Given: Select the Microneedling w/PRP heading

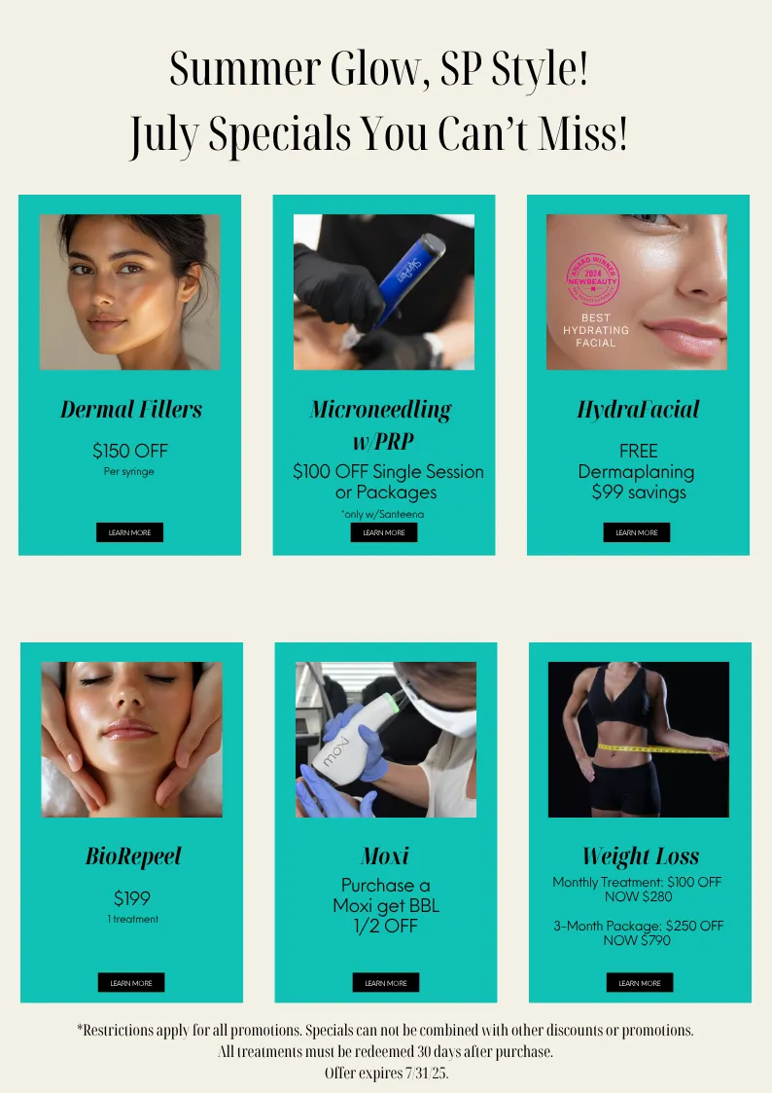Looking at the screenshot, I should point(381,425).
